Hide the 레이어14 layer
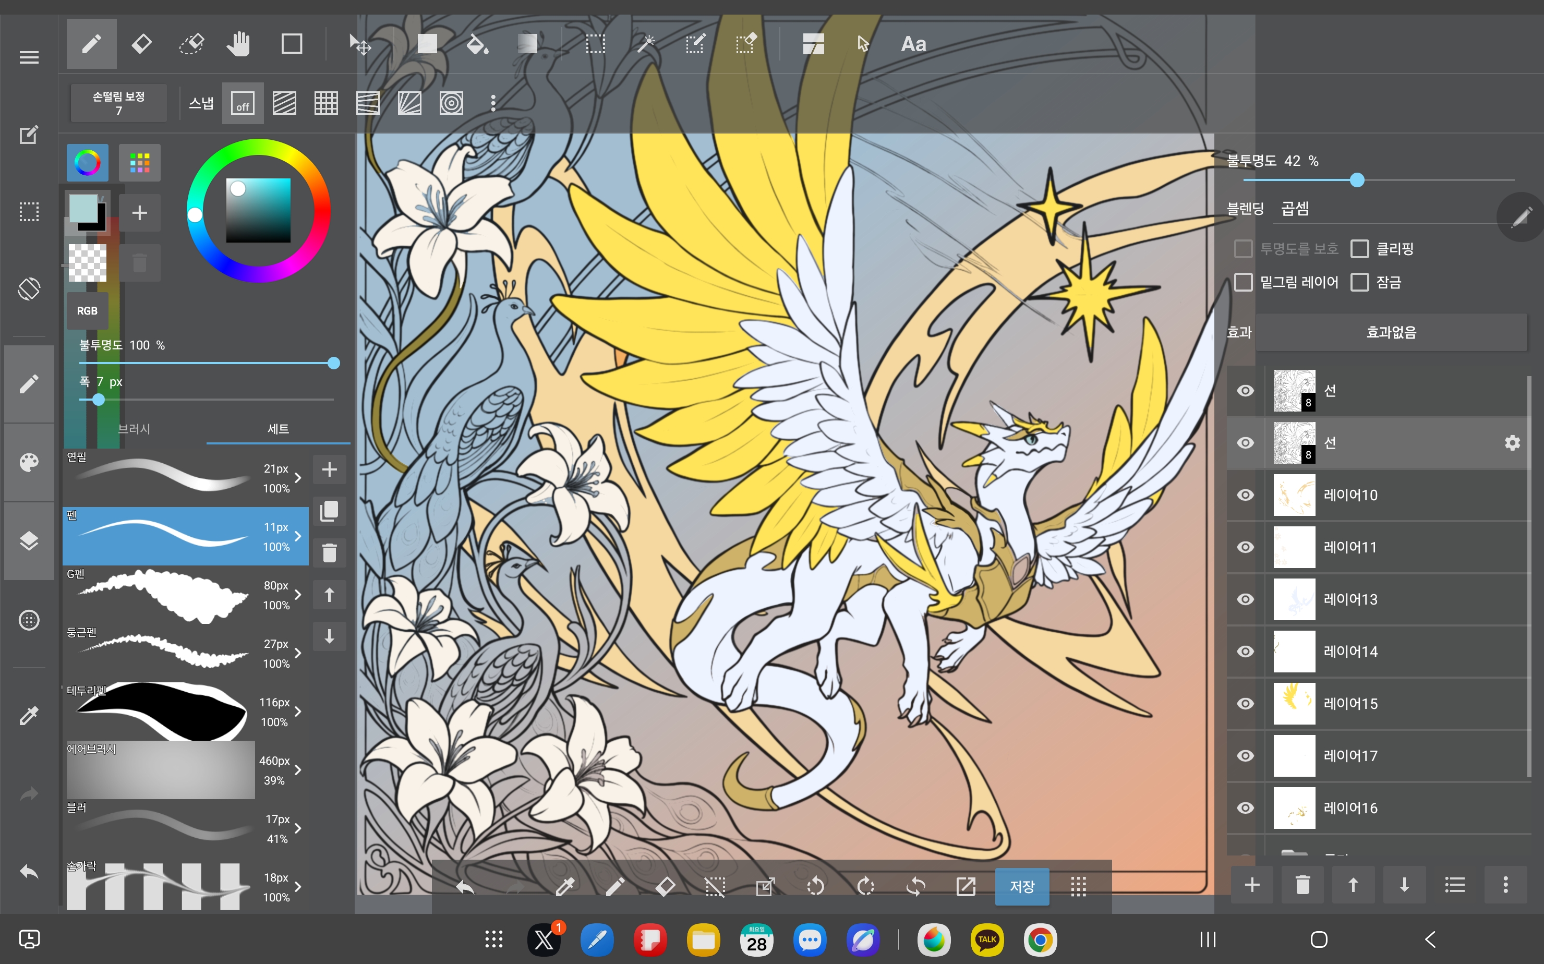The image size is (1544, 964). [x=1245, y=652]
